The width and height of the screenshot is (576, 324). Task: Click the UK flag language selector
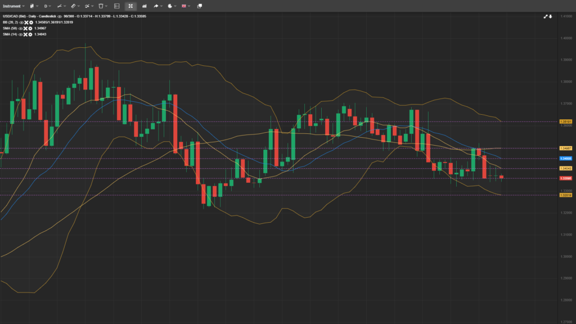184,6
